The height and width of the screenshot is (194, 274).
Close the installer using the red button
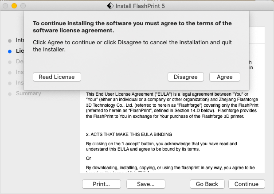point(6,6)
